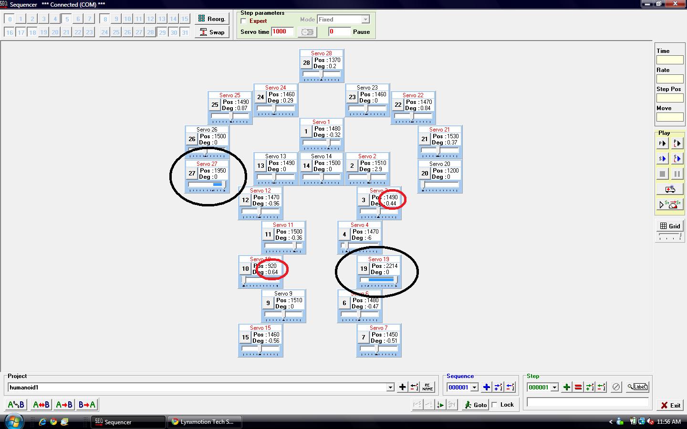The width and height of the screenshot is (687, 429).
Task: Switch to Sequencer taskbar window
Action: tap(128, 422)
